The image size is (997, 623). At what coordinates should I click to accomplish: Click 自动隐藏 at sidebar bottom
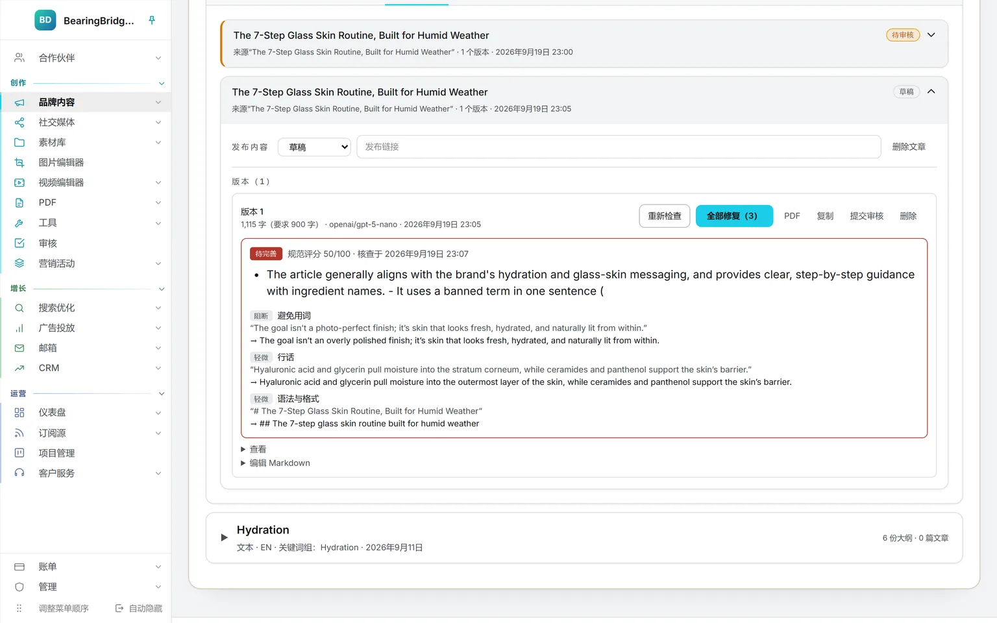pyautogui.click(x=139, y=608)
